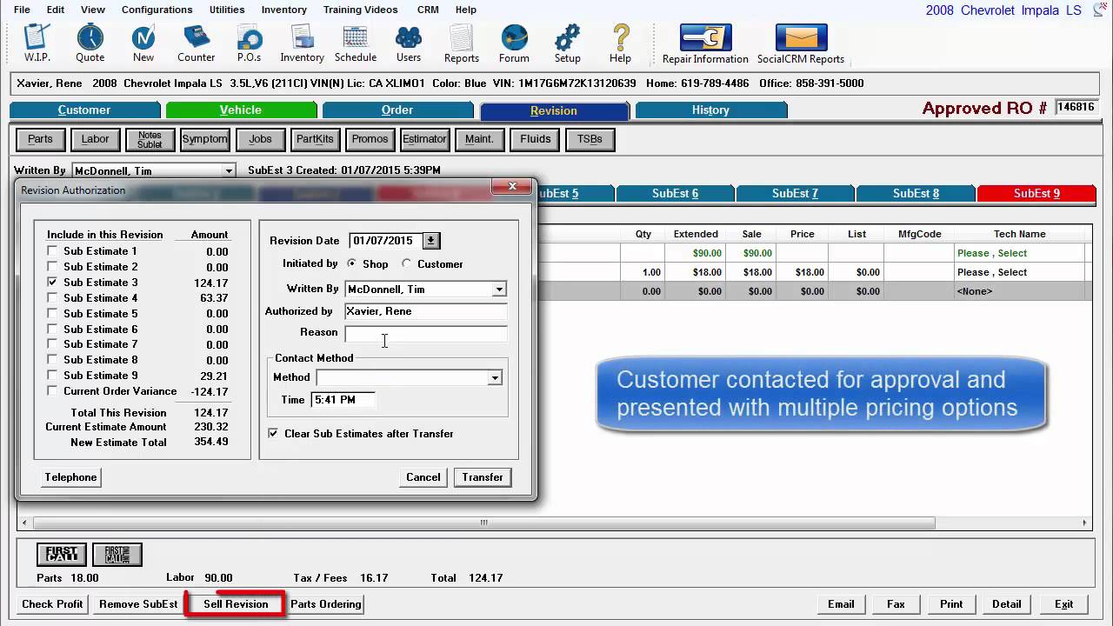1113x626 pixels.
Task: Open the Inventory module
Action: point(302,42)
